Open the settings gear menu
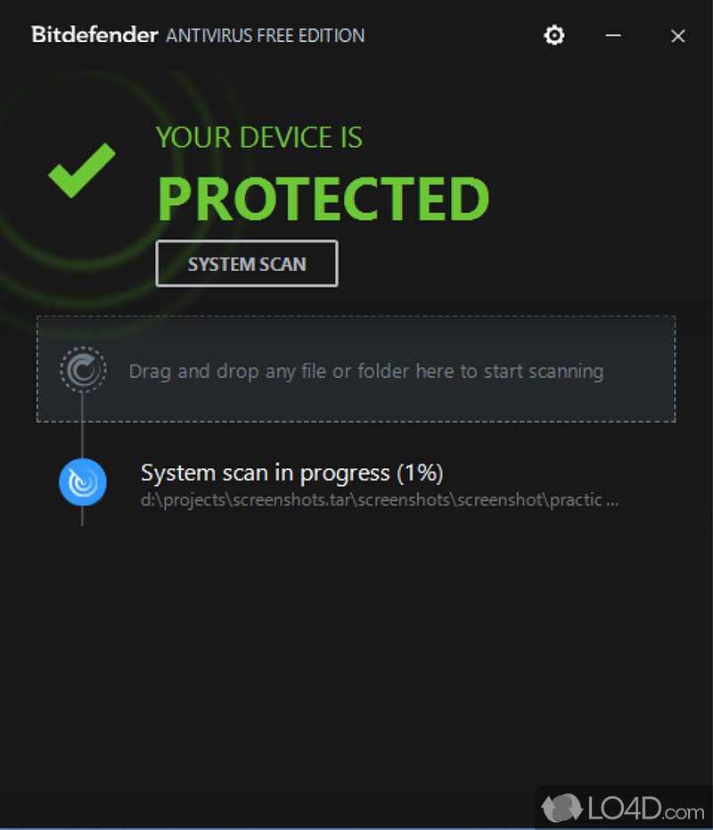Image resolution: width=713 pixels, height=830 pixels. point(554,36)
